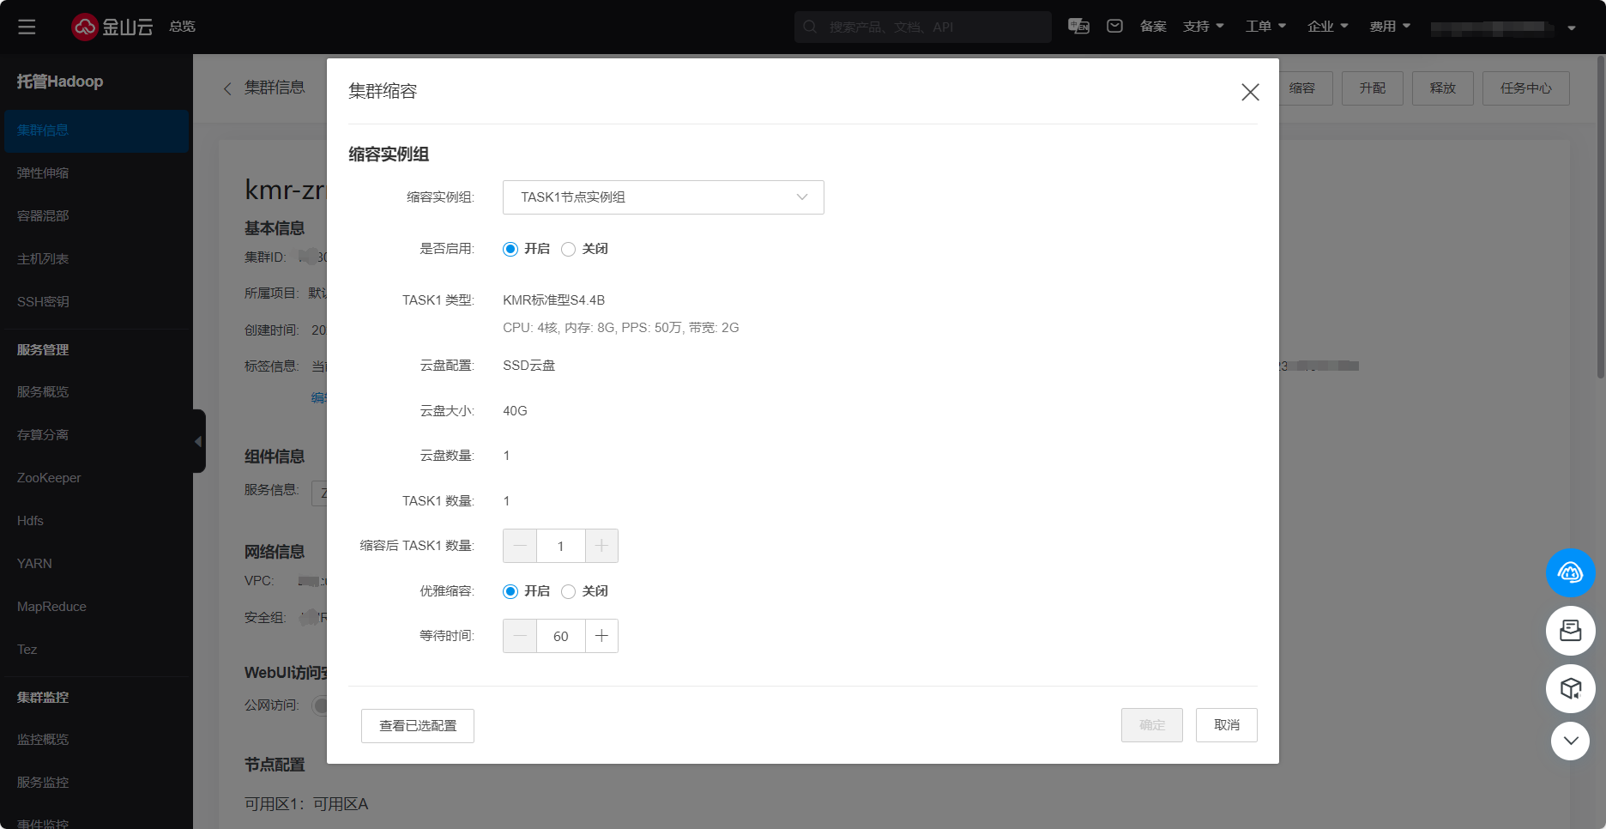Click 取消 to cancel scaling
The height and width of the screenshot is (829, 1606).
pos(1226,725)
